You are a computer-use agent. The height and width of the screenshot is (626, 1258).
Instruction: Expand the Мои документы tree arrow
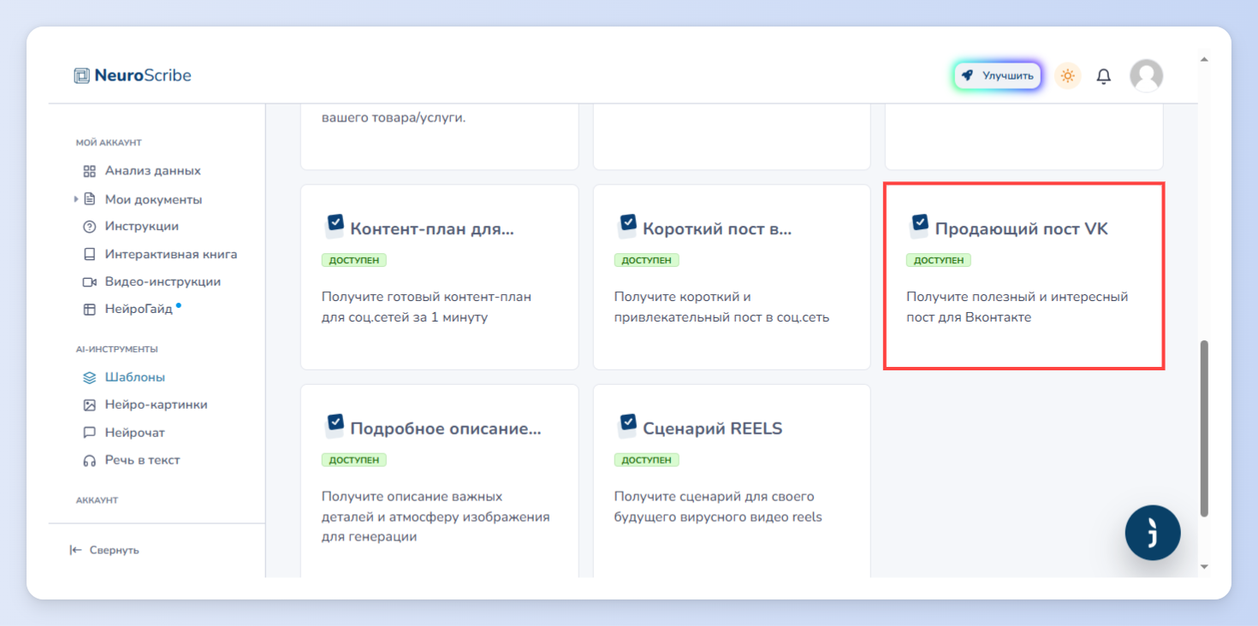(x=76, y=199)
